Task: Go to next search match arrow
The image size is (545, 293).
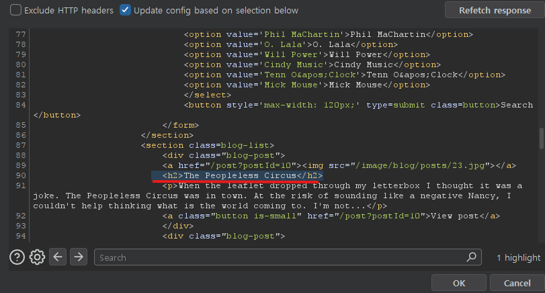Action: coord(79,257)
